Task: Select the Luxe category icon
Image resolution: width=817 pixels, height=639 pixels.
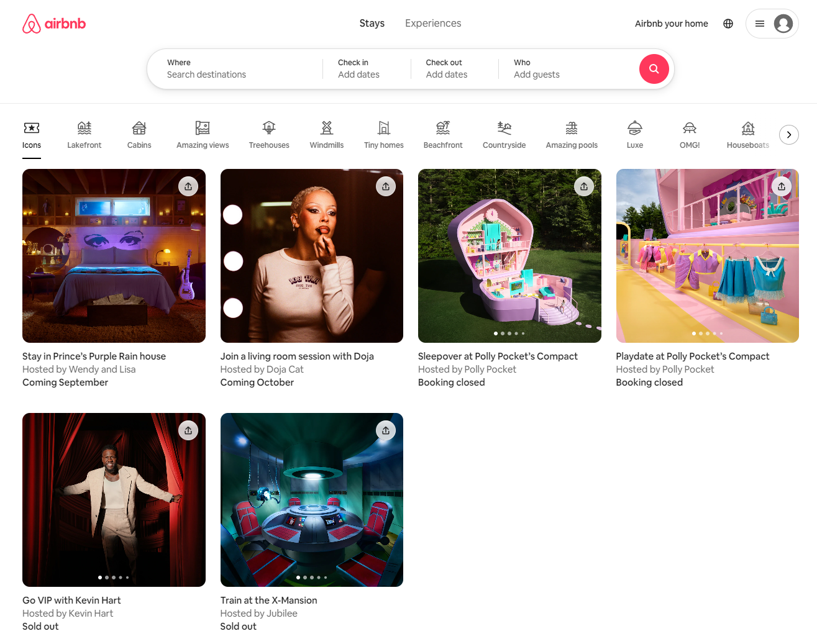Action: pos(635,128)
